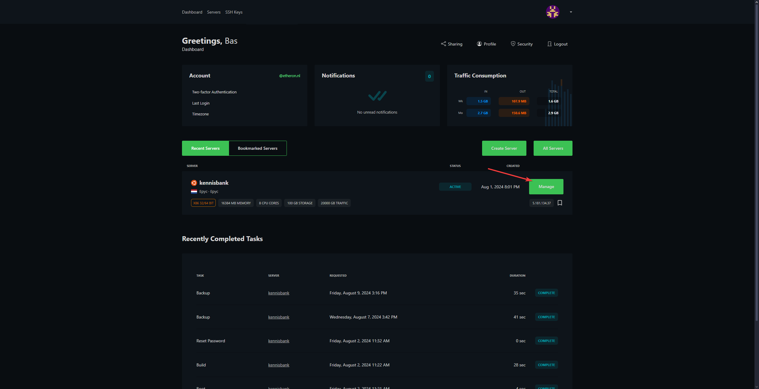759x389 pixels.
Task: Open Servers in top navigation
Action: 214,12
